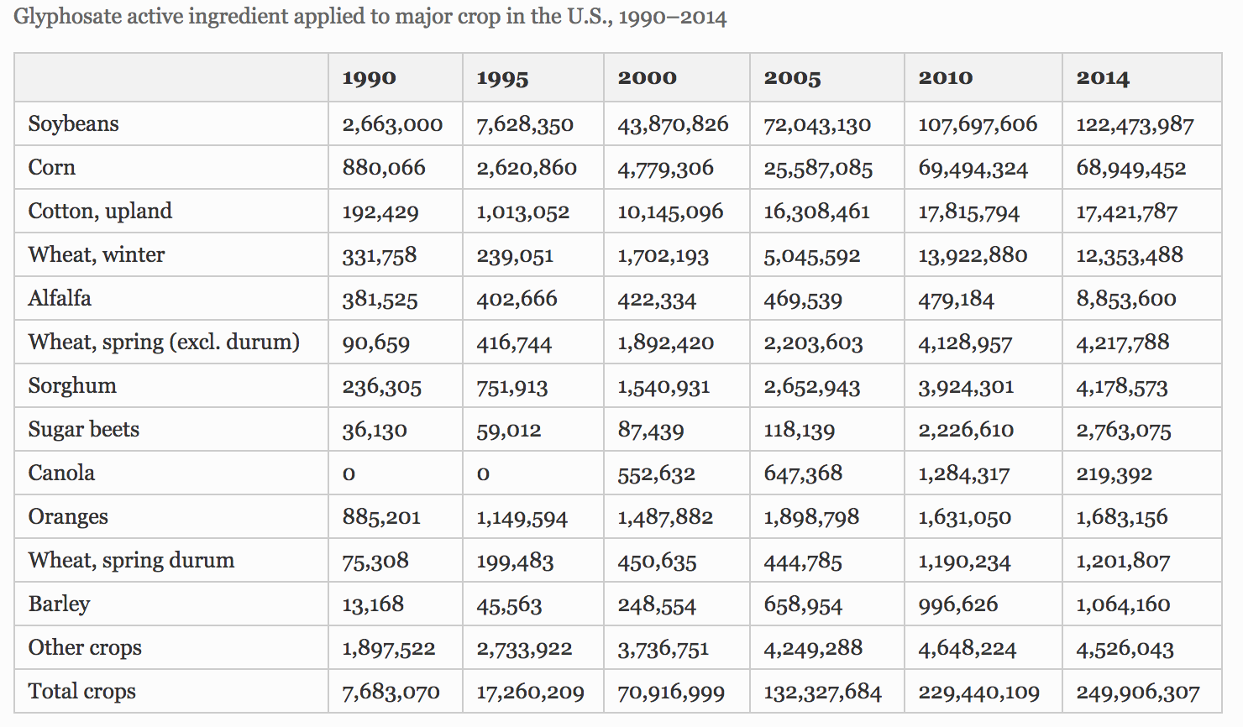Select Other crops 2000 value 3,736,751

tap(663, 649)
